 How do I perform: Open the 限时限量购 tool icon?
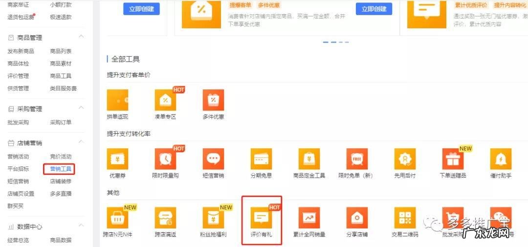click(x=165, y=159)
